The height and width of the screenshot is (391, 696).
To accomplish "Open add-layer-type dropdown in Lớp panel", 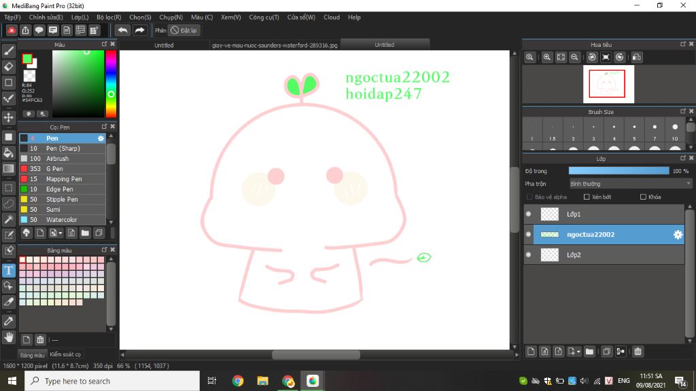I will (x=574, y=352).
